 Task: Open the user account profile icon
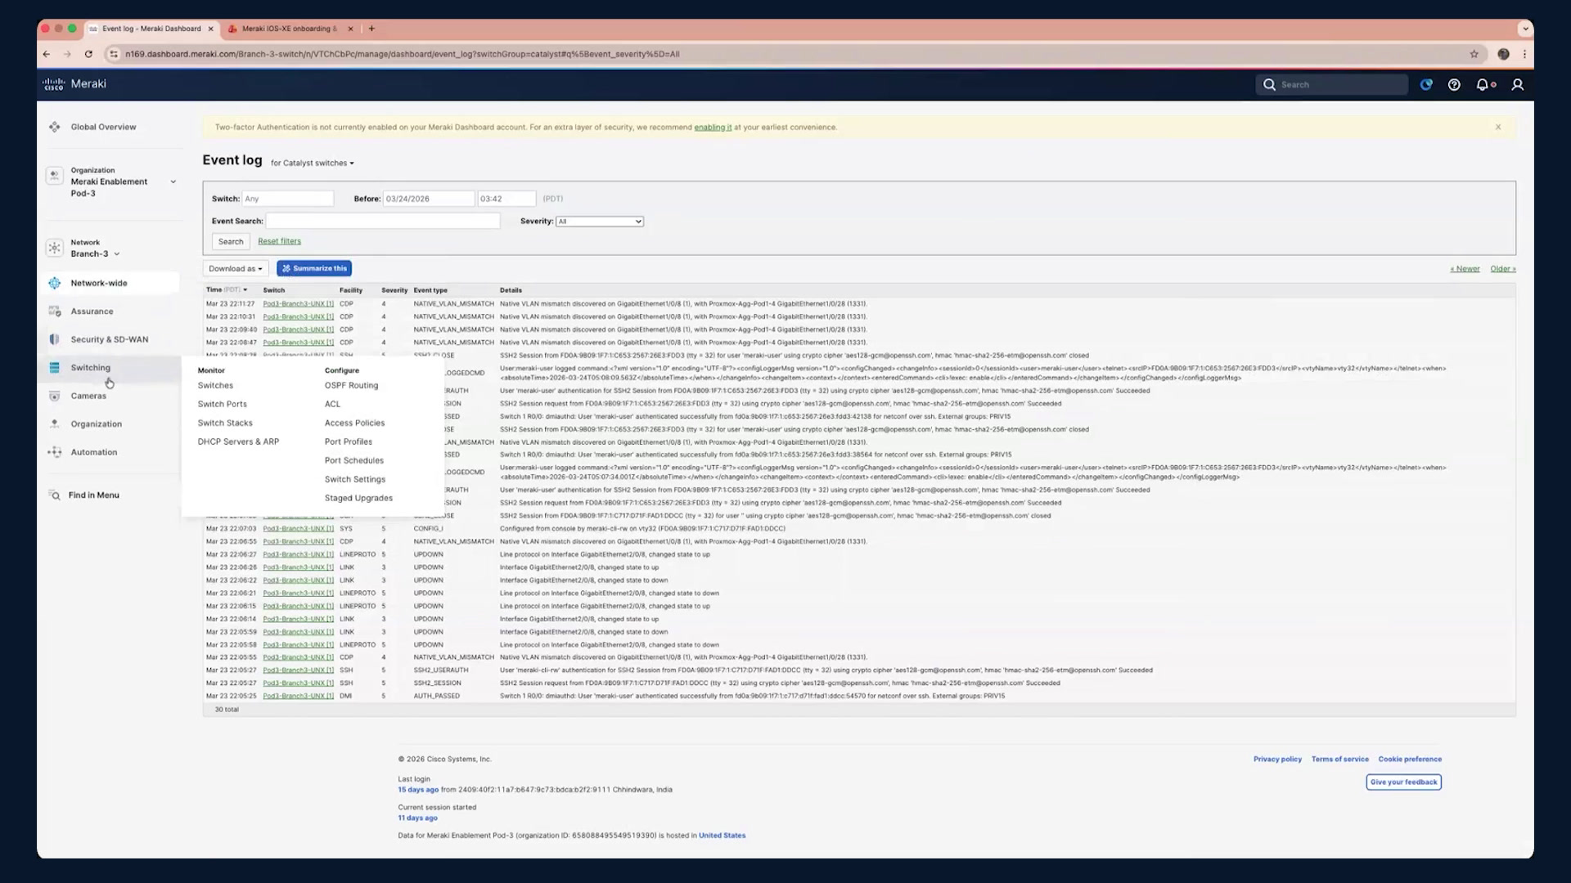[x=1518, y=84]
